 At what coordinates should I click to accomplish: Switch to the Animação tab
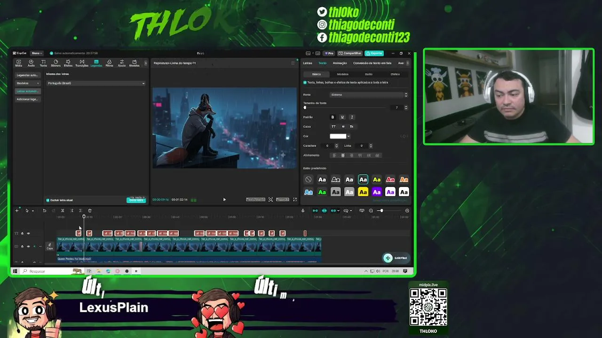click(340, 63)
